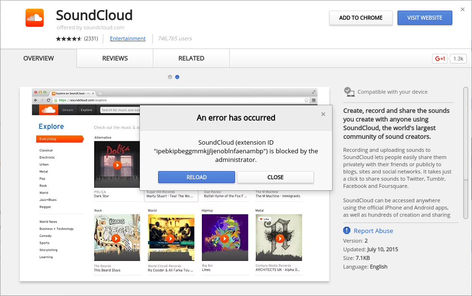The image size is (472, 296).
Task: Click the 1.3k plus-one count bubble
Action: [458, 59]
